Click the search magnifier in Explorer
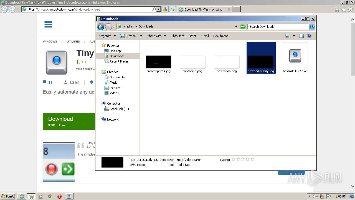355x200 pixels. 312,27
